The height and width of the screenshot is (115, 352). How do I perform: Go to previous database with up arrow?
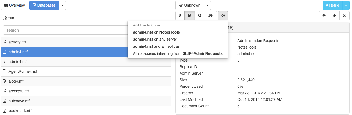pos(324,16)
